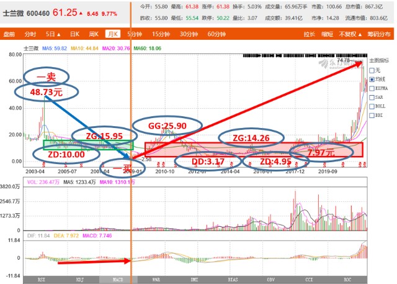Click the 主图指标 panel heading
397x284 pixels.
tap(379, 61)
